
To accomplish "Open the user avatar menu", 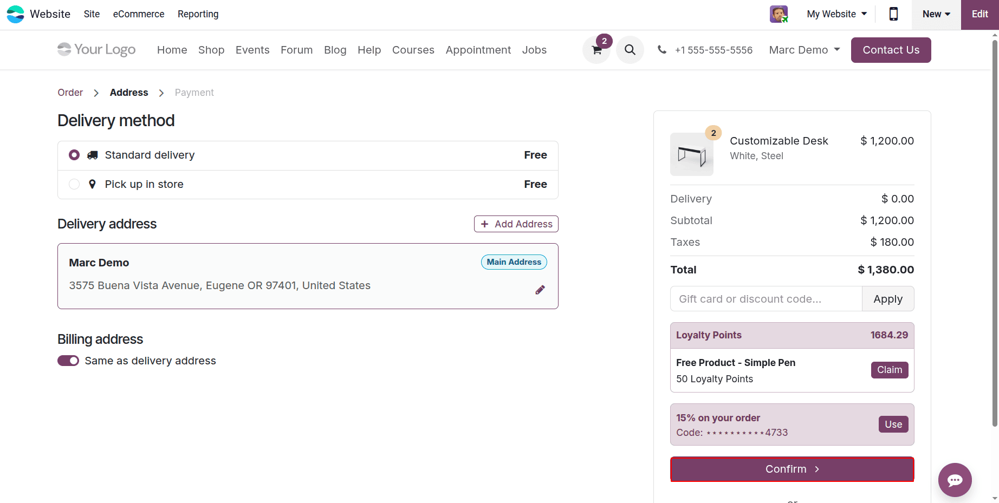I will 779,14.
